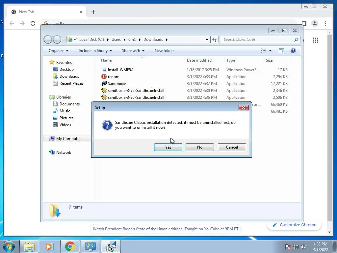Click the Explorer back button

click(48, 40)
